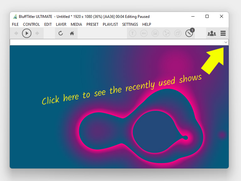Open the CONTROL menu
The image size is (241, 181).
coord(31,24)
